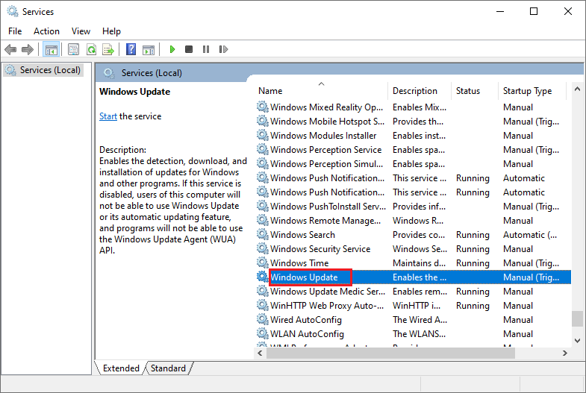Click gear icon of WLAN AutoConfig row
Image resolution: width=586 pixels, height=393 pixels.
[x=262, y=333]
